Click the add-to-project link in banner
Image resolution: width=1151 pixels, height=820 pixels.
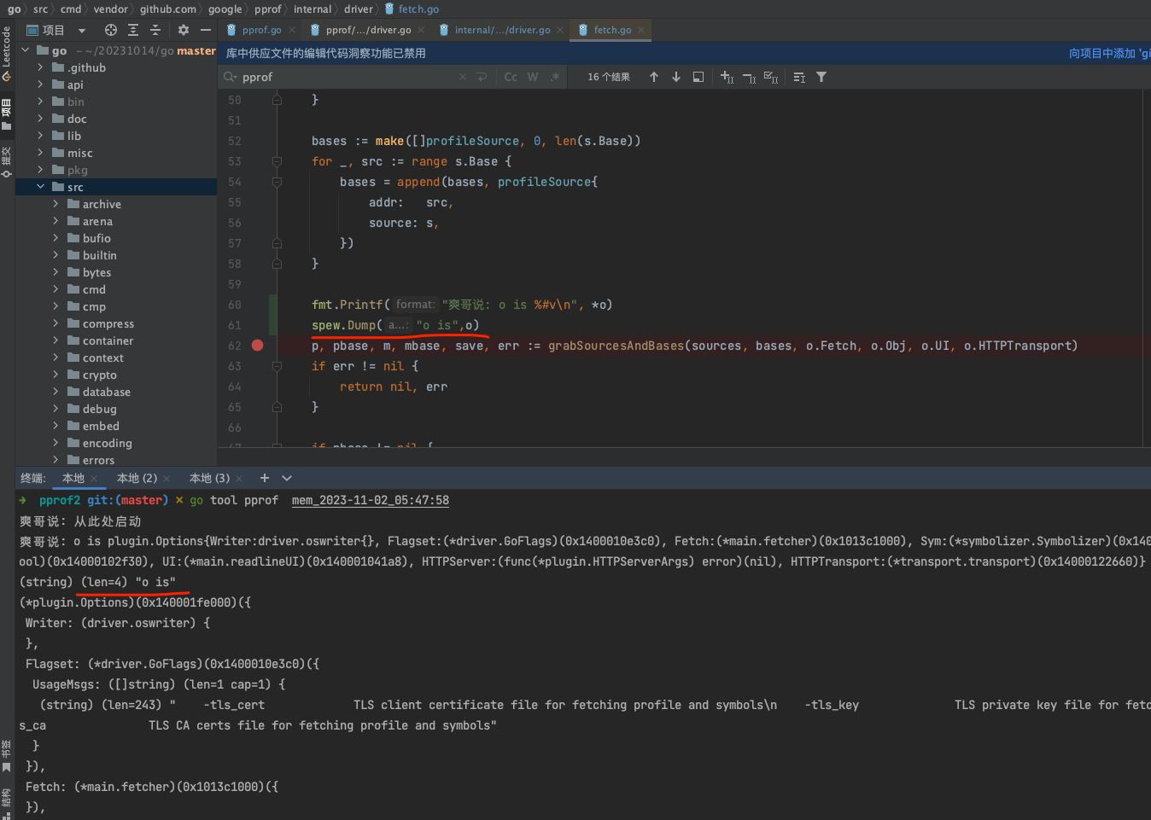(x=1108, y=53)
